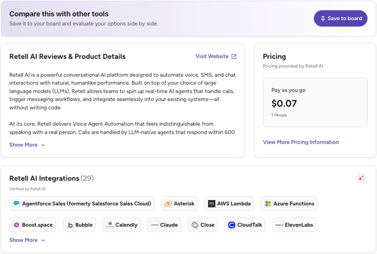The image size is (377, 254).
Task: Click the Pricing heading
Action: click(275, 57)
